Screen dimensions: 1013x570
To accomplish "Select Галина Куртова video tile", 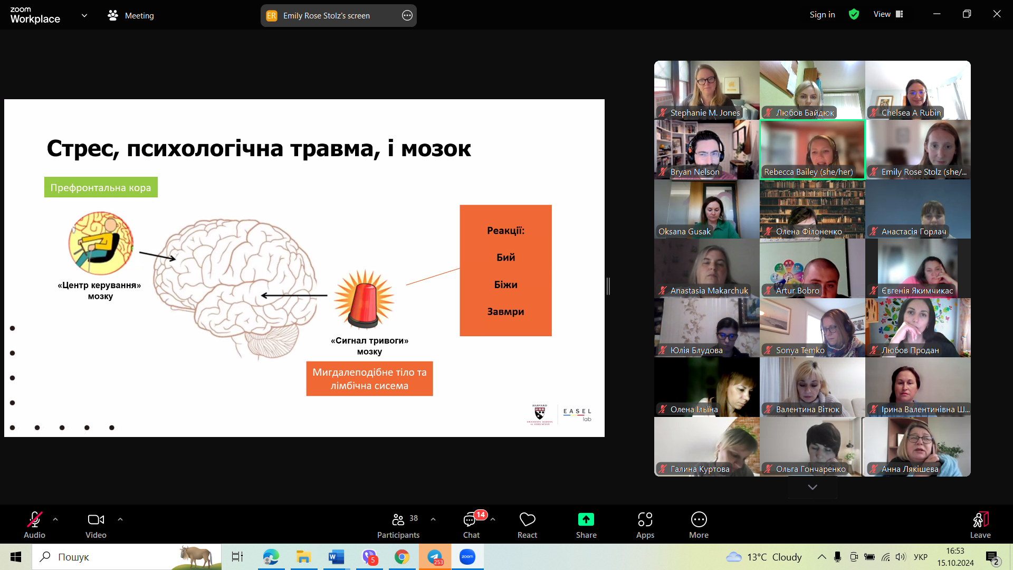I will tap(707, 446).
